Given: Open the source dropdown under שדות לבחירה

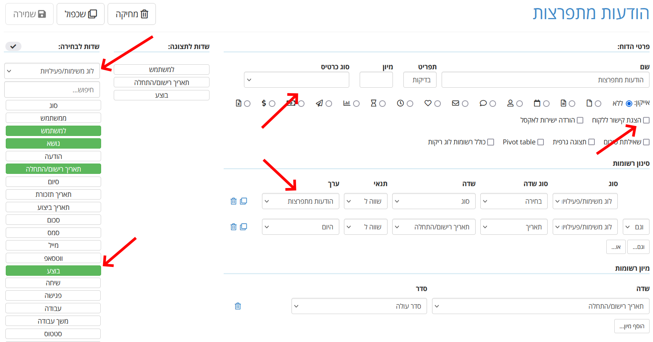Looking at the screenshot, I should click(52, 71).
